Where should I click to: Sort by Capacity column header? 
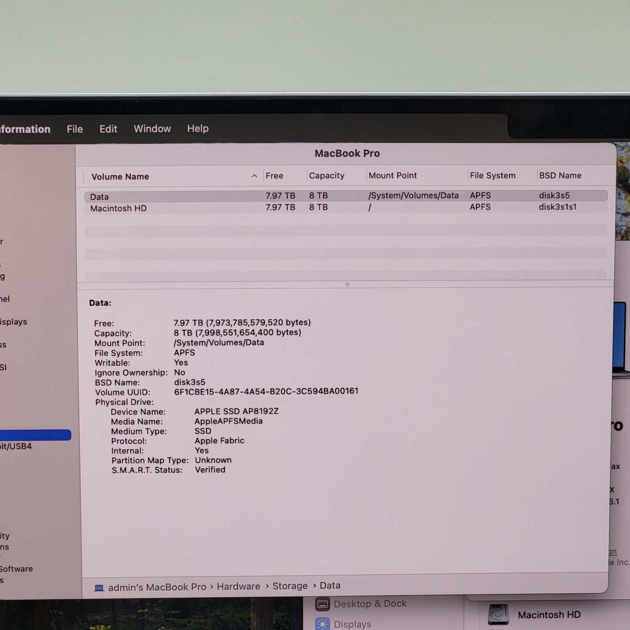(x=327, y=176)
